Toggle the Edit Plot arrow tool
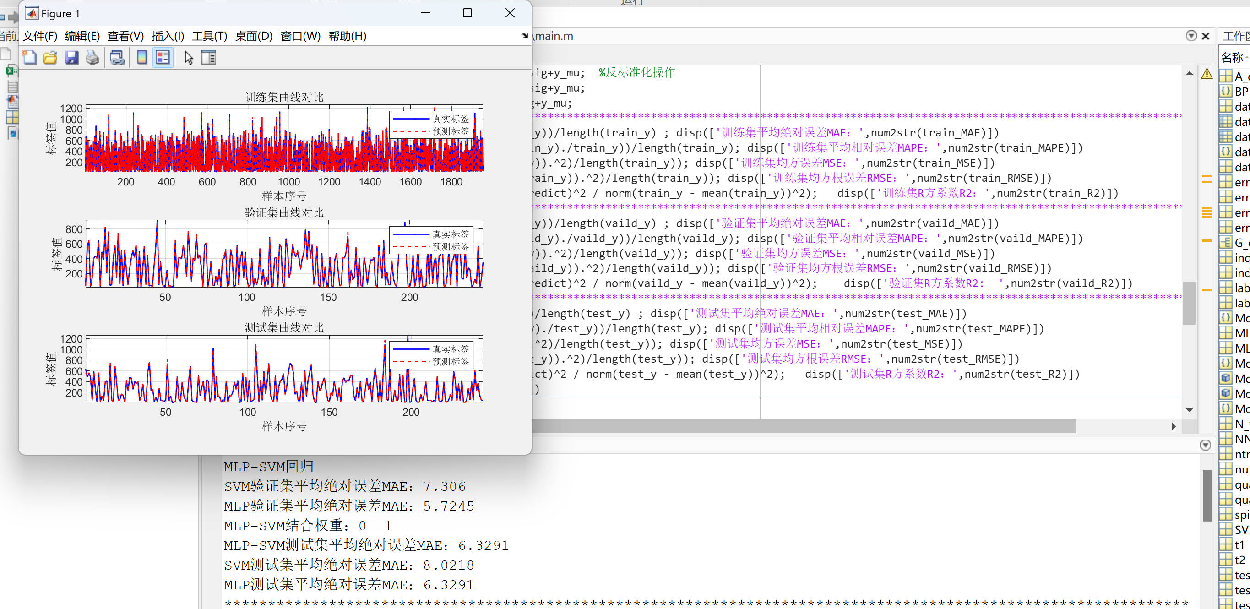 tap(188, 57)
